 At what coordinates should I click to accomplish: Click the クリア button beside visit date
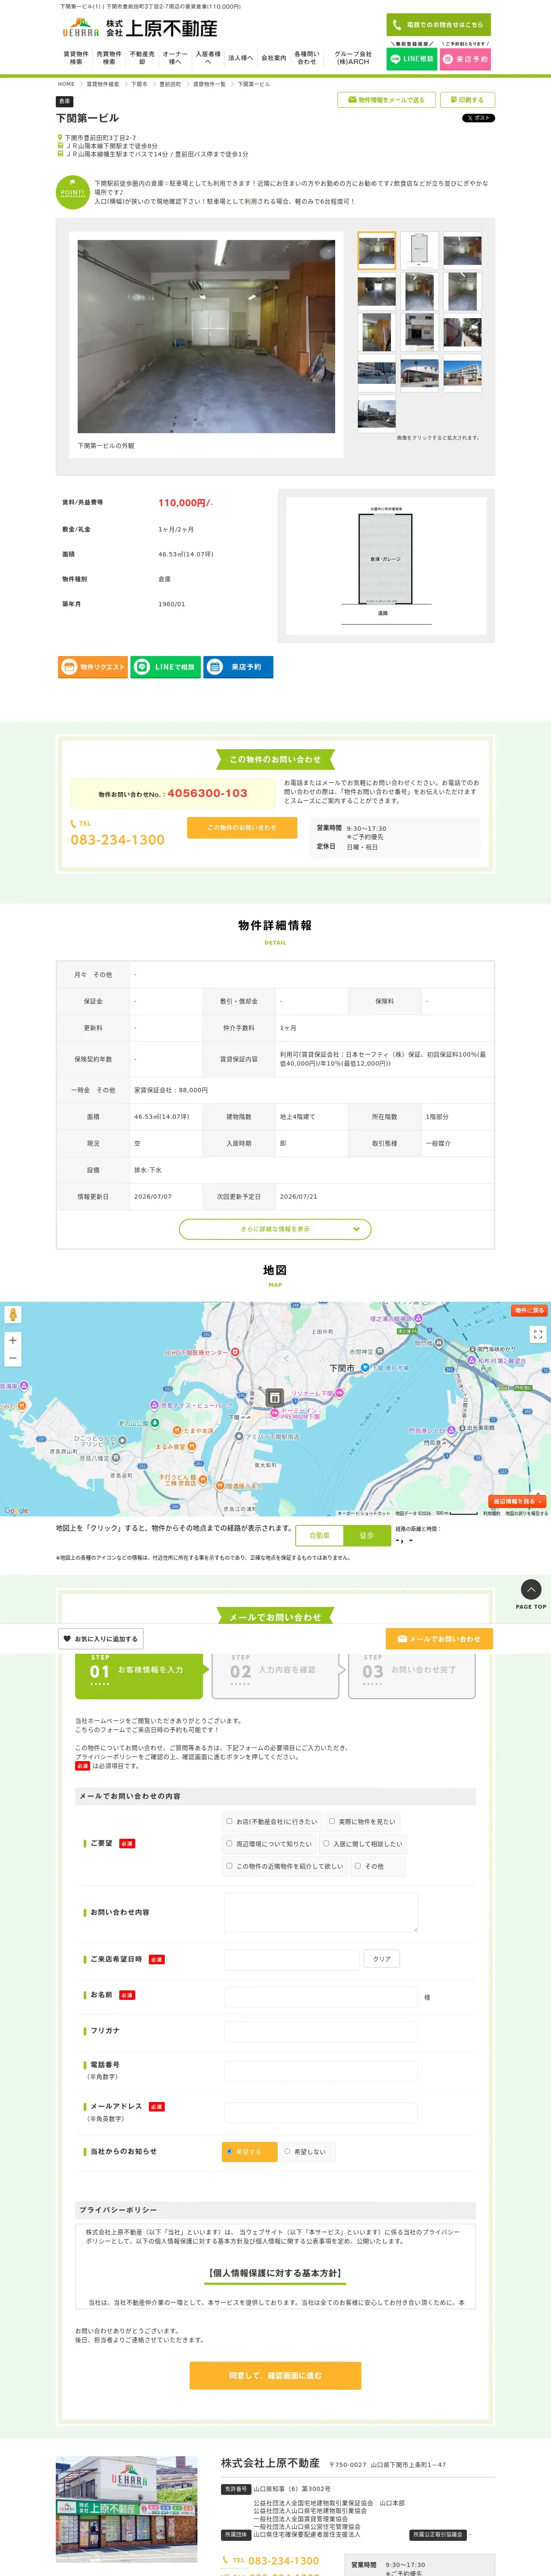[382, 1959]
